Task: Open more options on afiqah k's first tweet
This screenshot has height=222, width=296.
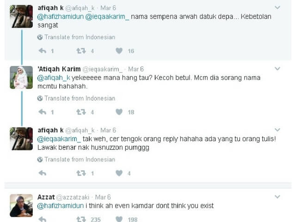Action: (277, 7)
